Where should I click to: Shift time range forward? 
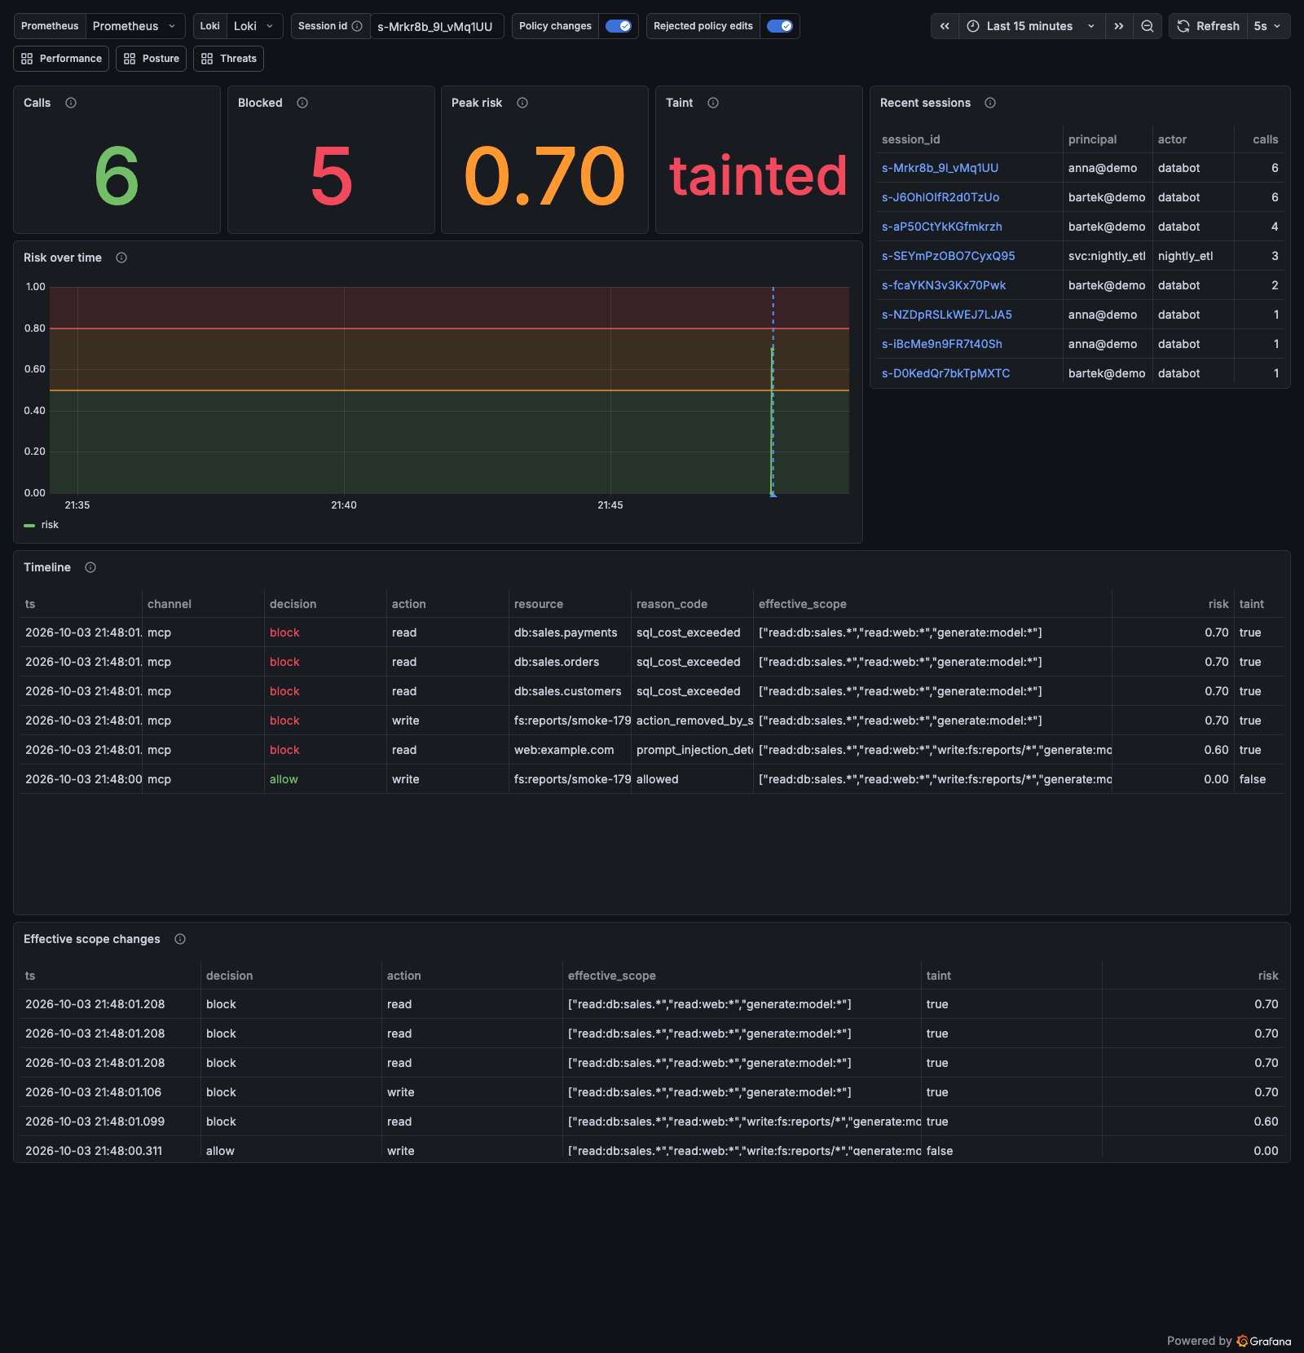pyautogui.click(x=1119, y=26)
